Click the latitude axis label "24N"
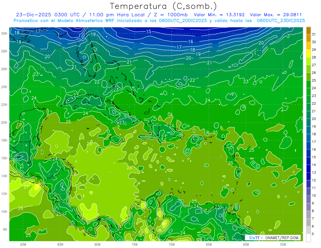 4,87
